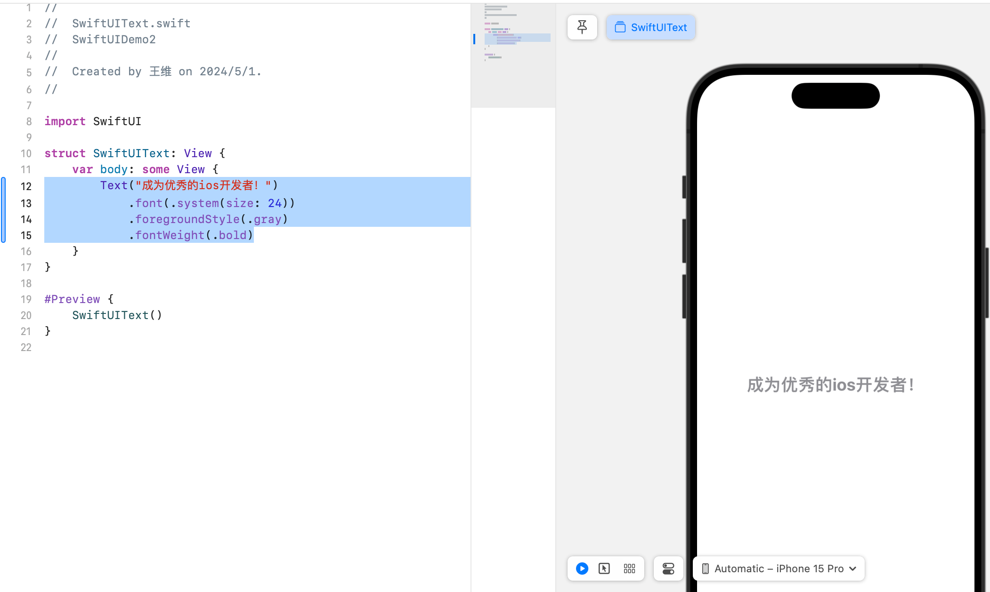Image resolution: width=990 pixels, height=592 pixels.
Task: Start live preview with the play button
Action: [582, 568]
